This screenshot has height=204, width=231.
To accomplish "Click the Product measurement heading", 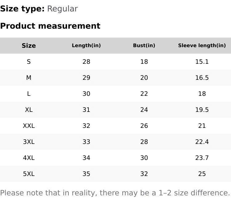I will point(50,26).
